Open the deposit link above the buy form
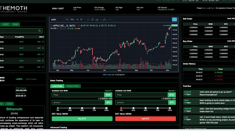235x131 pixels. pos(109,91)
